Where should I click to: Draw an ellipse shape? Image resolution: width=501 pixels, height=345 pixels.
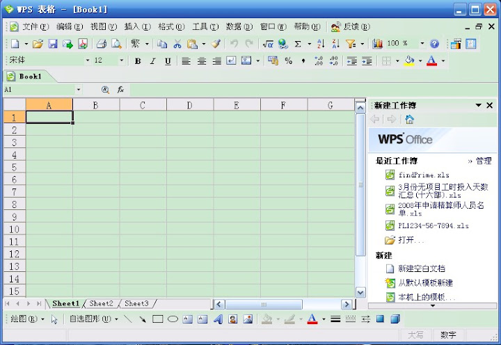(x=173, y=319)
